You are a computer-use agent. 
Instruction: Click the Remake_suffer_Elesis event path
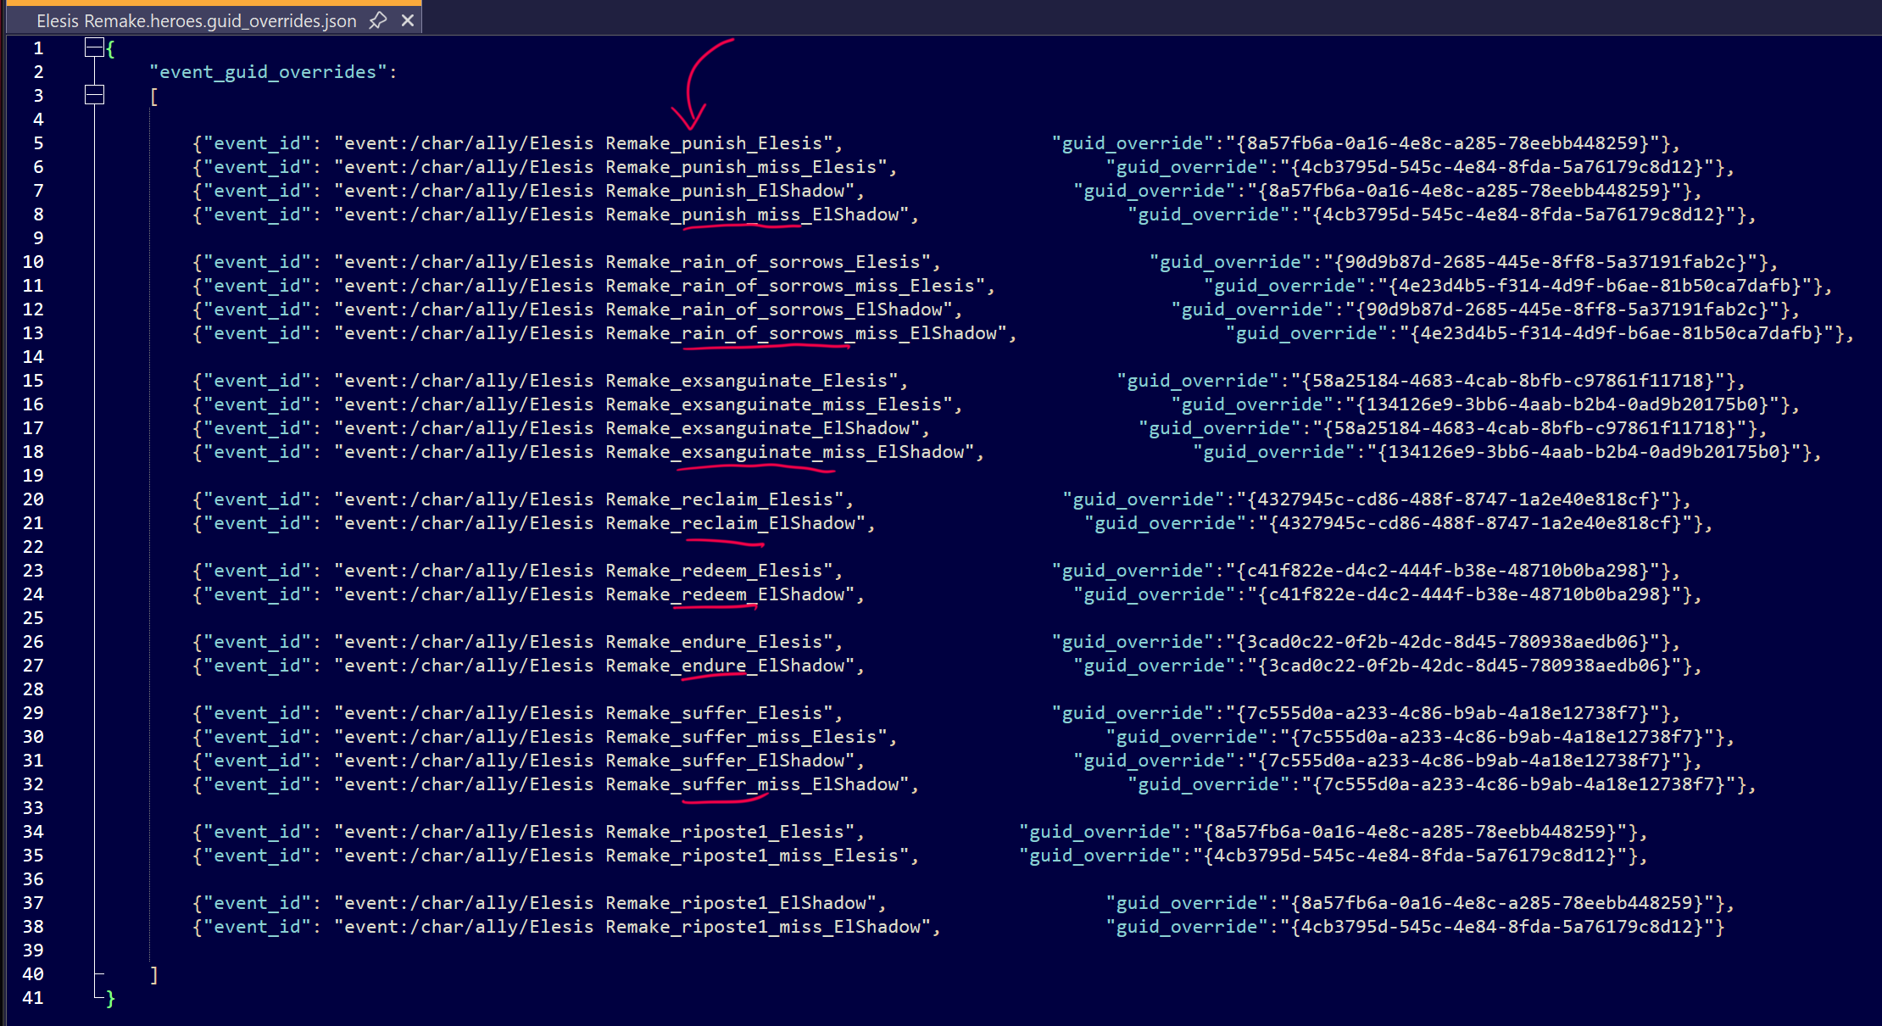tap(583, 713)
